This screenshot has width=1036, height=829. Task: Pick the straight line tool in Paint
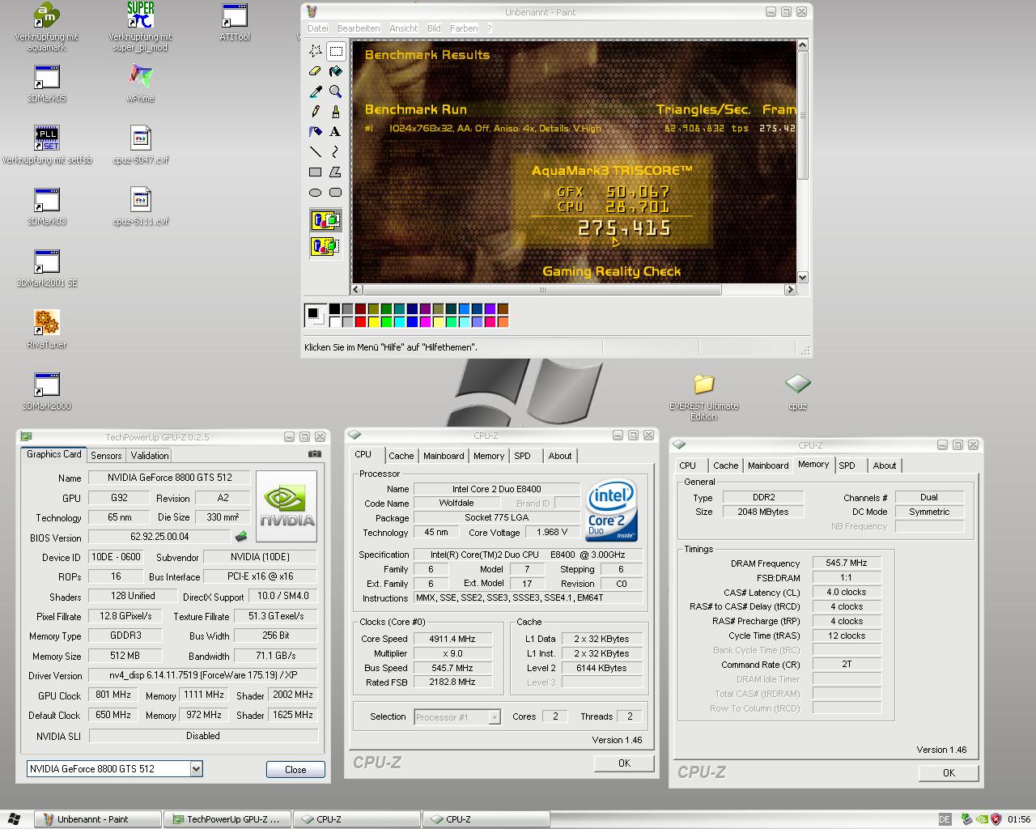click(316, 151)
